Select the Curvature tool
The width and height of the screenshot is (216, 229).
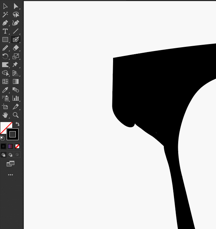pyautogui.click(x=16, y=23)
